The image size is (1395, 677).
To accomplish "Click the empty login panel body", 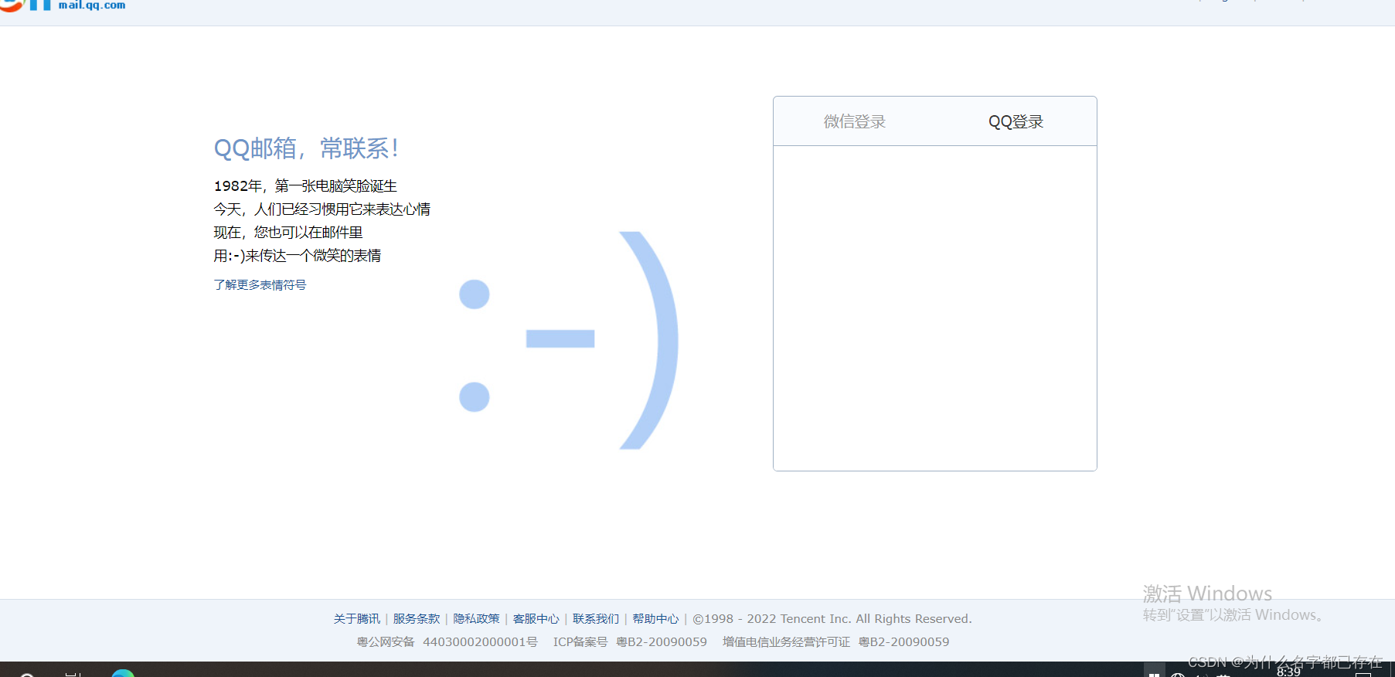I will (x=935, y=308).
